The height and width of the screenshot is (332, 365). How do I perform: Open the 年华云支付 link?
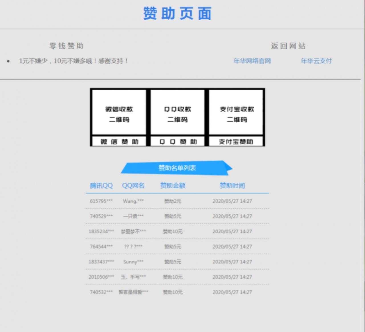click(316, 61)
